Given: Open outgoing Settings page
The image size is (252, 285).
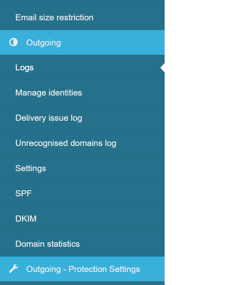Looking at the screenshot, I should pos(31,168).
